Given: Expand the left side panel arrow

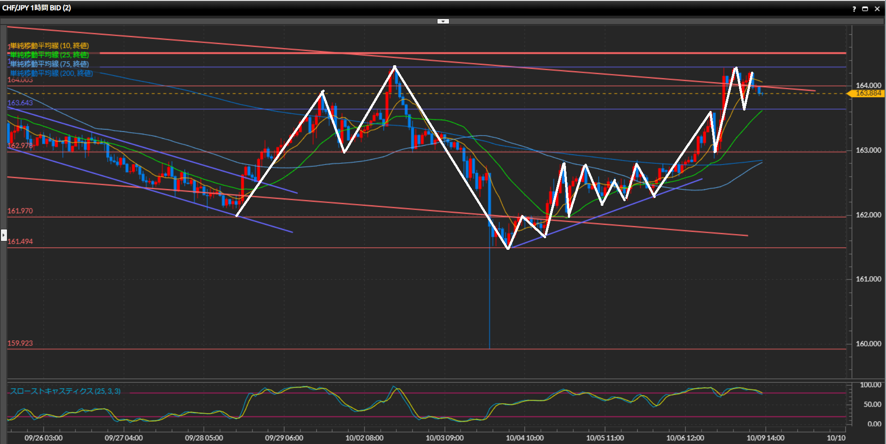Looking at the screenshot, I should [x=4, y=235].
